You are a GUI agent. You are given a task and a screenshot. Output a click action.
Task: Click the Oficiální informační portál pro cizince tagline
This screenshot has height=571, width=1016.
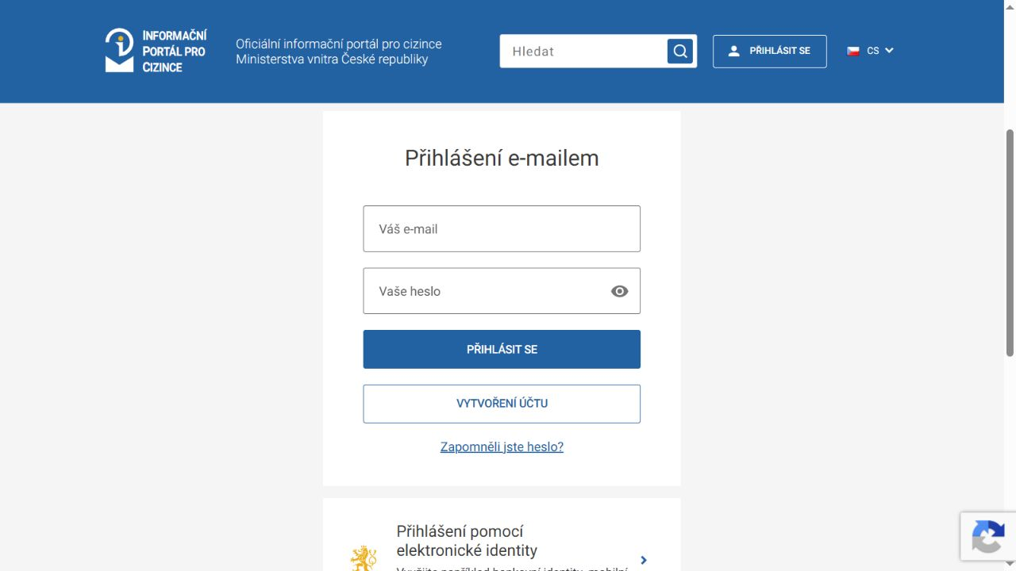[339, 52]
